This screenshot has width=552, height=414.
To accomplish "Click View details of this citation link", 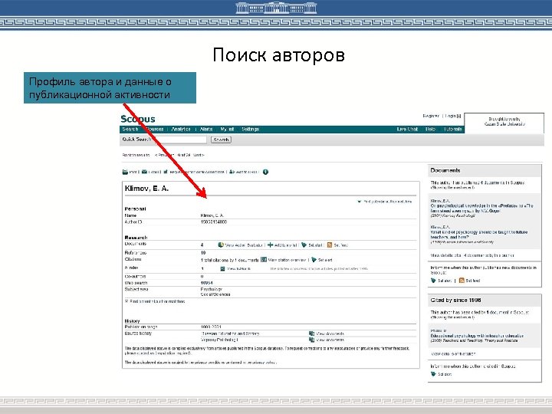I will 453,353.
